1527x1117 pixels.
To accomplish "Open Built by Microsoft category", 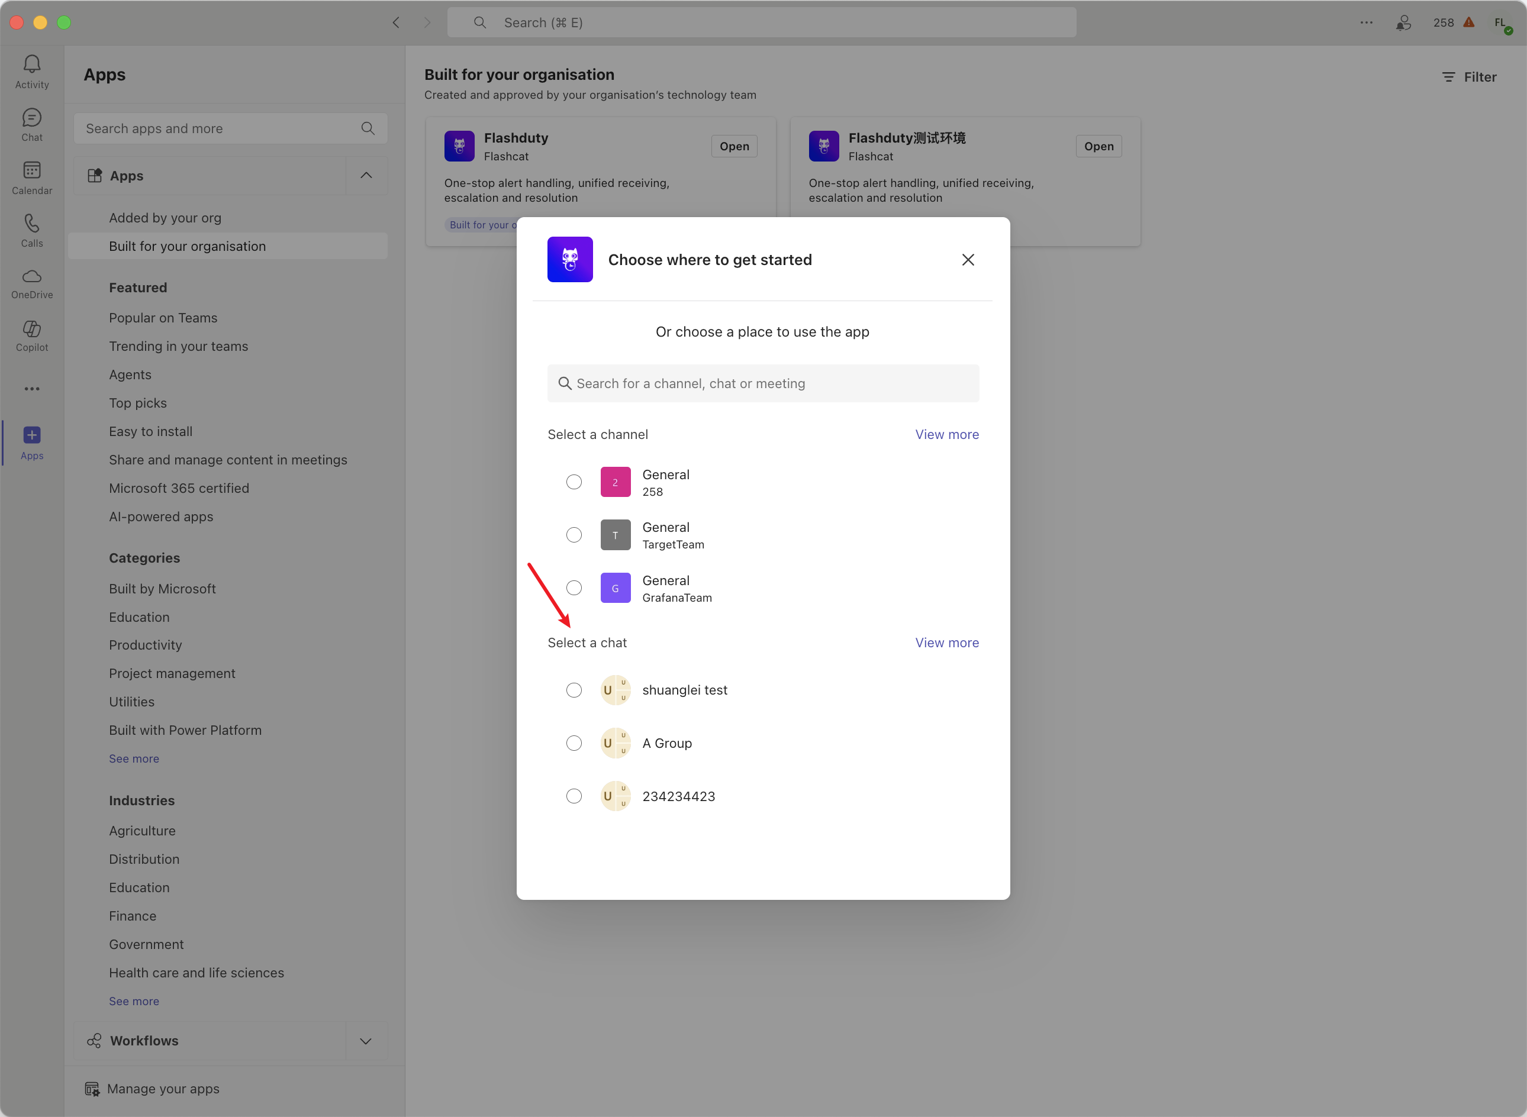I will 162,589.
